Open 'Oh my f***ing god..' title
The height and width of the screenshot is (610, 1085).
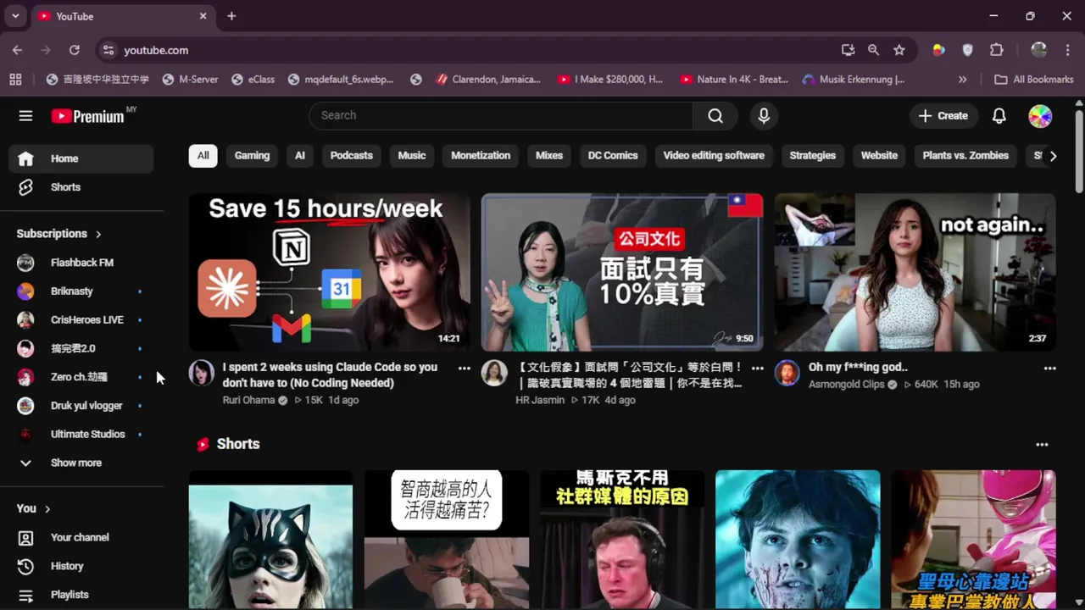(858, 368)
